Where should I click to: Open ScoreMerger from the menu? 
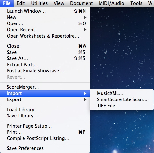tap(45, 87)
